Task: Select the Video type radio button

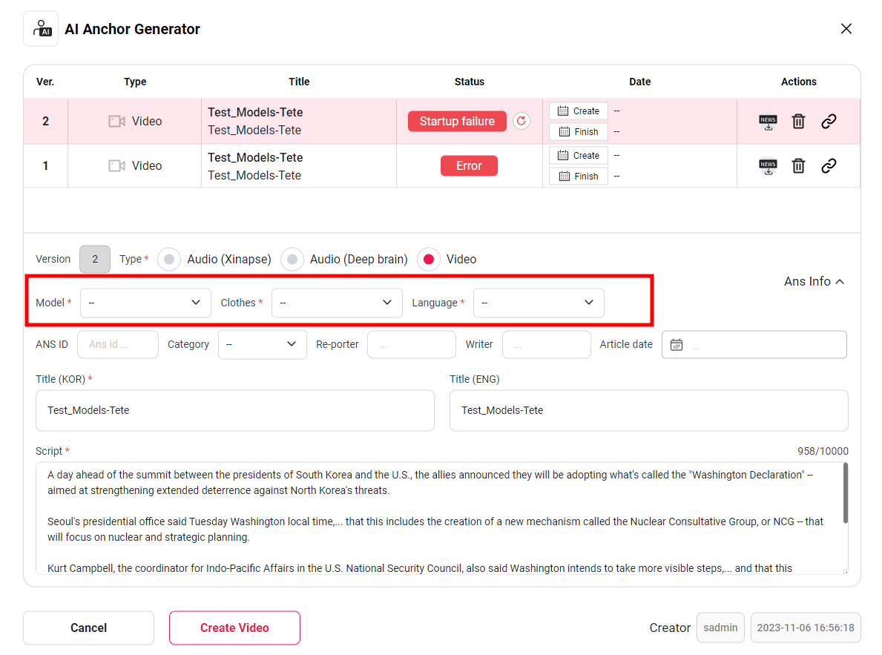Action: click(429, 260)
